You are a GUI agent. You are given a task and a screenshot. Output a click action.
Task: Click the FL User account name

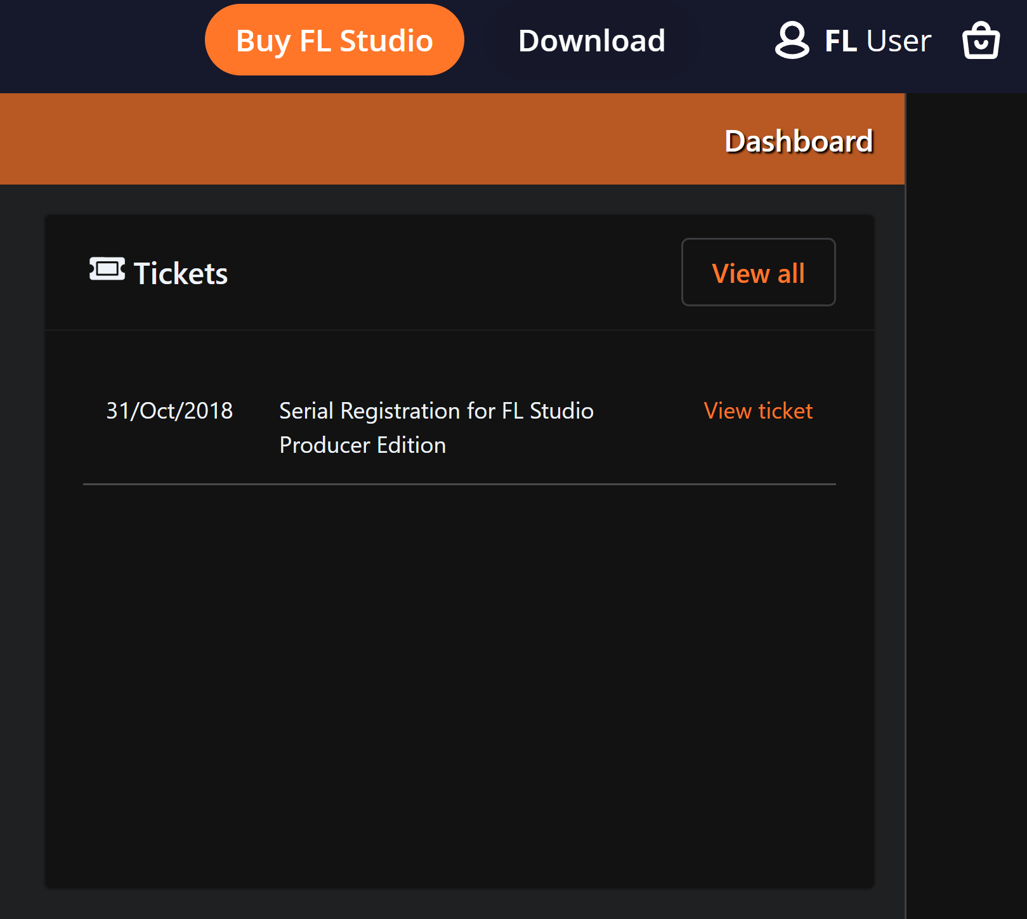[x=877, y=41]
